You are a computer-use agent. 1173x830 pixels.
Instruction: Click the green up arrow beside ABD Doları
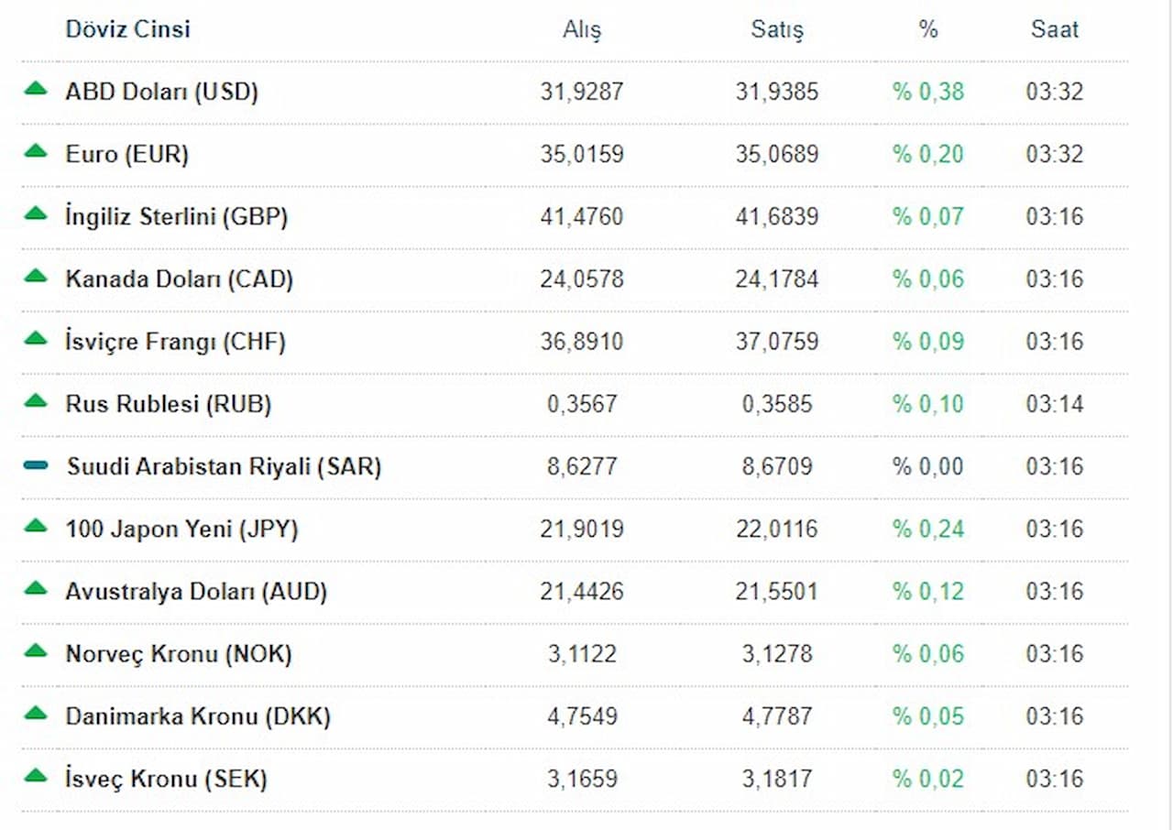coord(35,89)
